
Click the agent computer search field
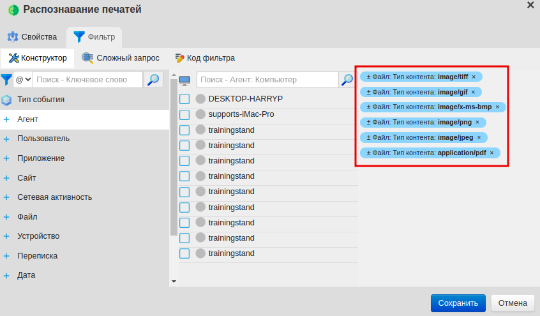point(267,80)
